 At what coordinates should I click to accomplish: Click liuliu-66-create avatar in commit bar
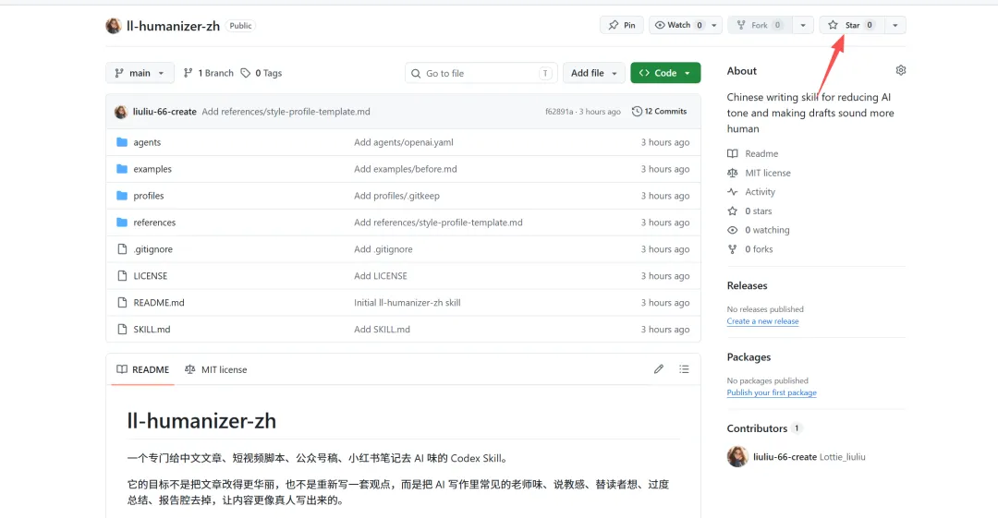[x=120, y=112]
